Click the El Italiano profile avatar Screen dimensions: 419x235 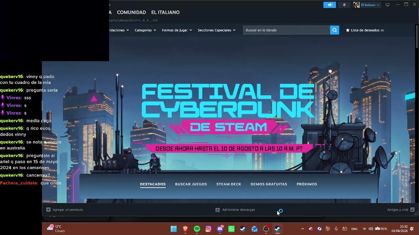356,5
